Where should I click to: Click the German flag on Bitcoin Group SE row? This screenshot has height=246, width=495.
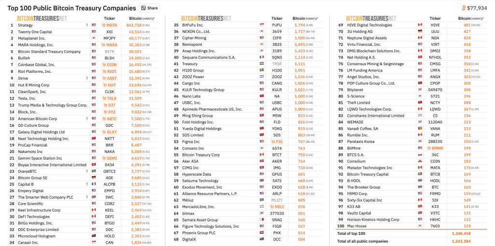(x=93, y=178)
